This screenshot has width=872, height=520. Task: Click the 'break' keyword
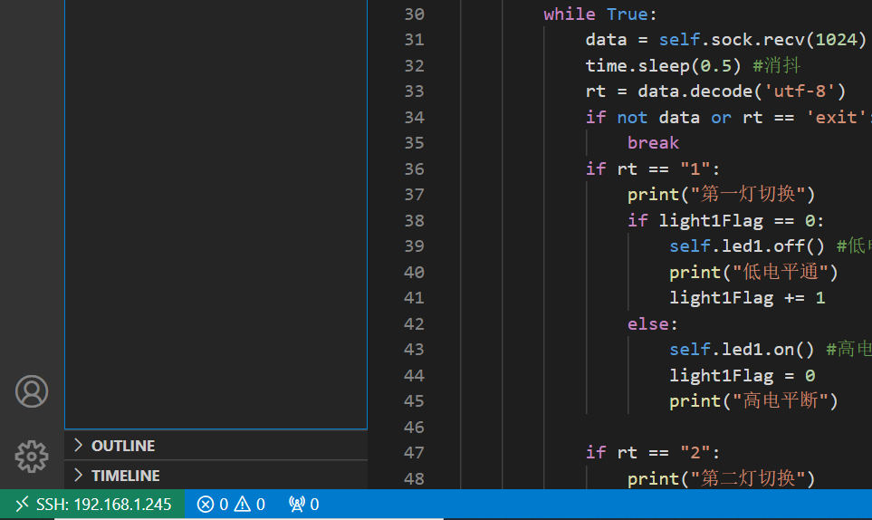click(x=654, y=143)
